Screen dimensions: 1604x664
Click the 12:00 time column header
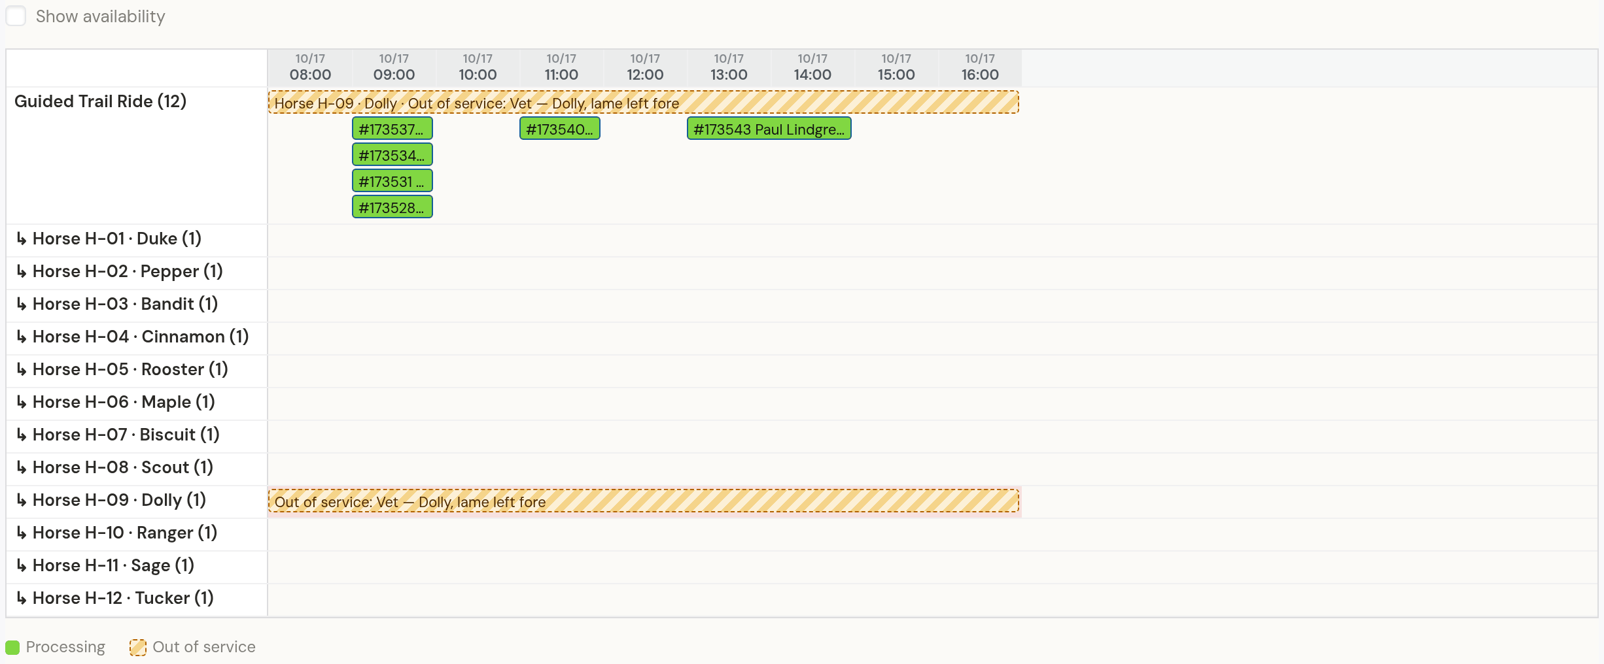point(645,68)
